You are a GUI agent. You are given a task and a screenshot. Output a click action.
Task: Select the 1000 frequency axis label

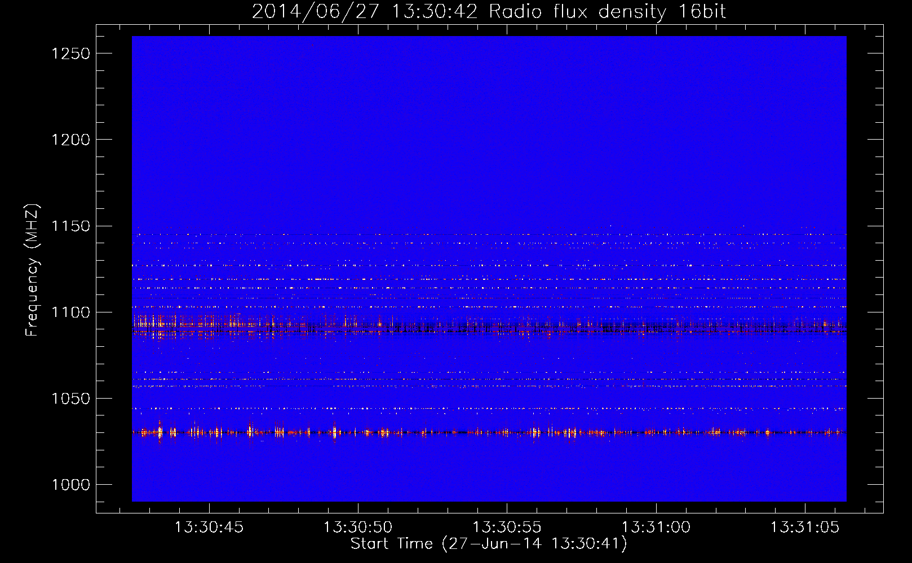click(x=71, y=485)
